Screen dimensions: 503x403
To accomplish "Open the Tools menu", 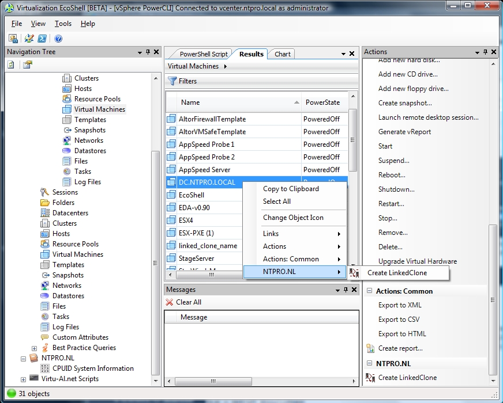I will click(x=63, y=24).
